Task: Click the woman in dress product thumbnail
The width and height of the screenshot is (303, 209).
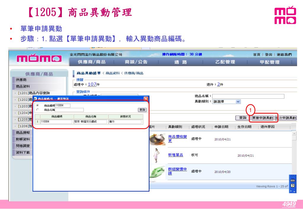Action: coord(156,155)
